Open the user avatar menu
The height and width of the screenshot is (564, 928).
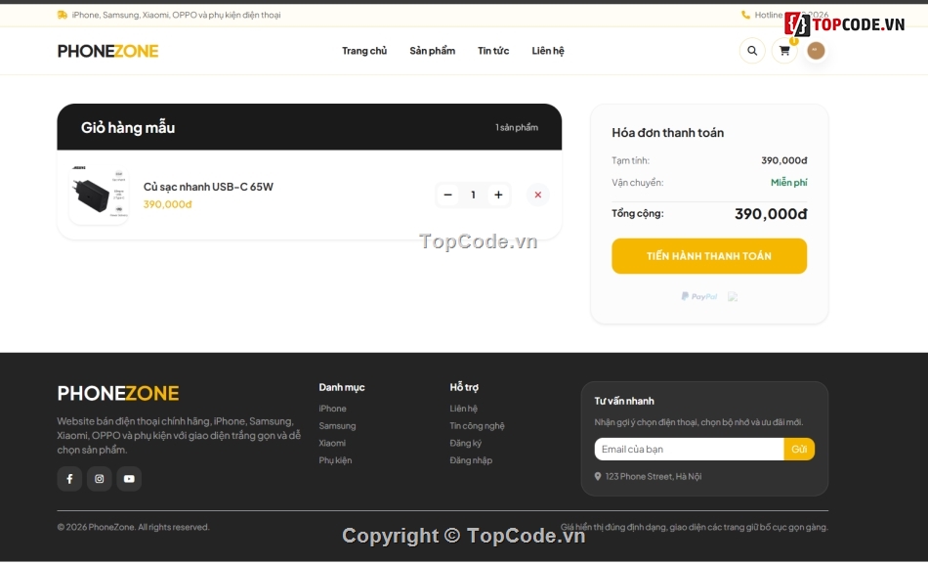coord(816,51)
